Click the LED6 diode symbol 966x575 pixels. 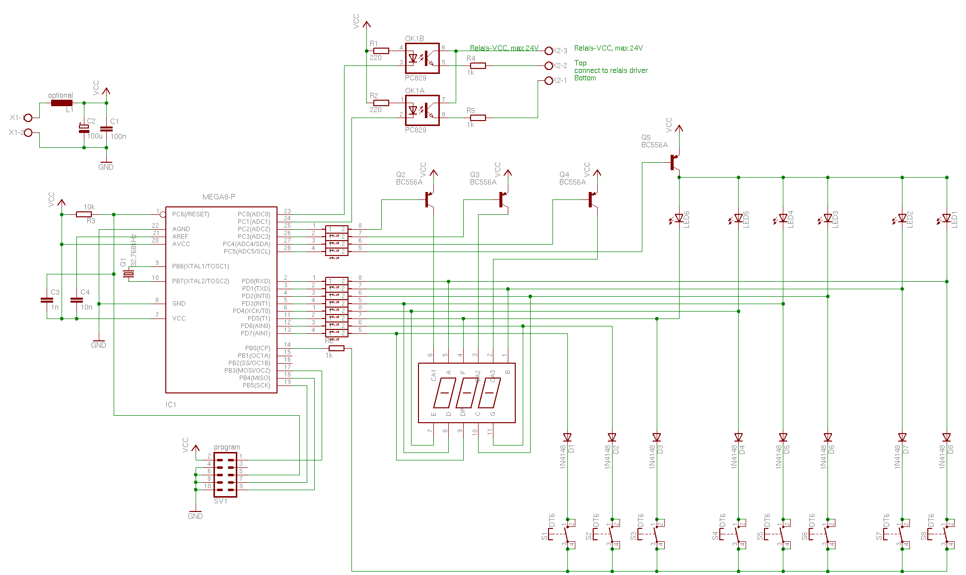click(679, 218)
